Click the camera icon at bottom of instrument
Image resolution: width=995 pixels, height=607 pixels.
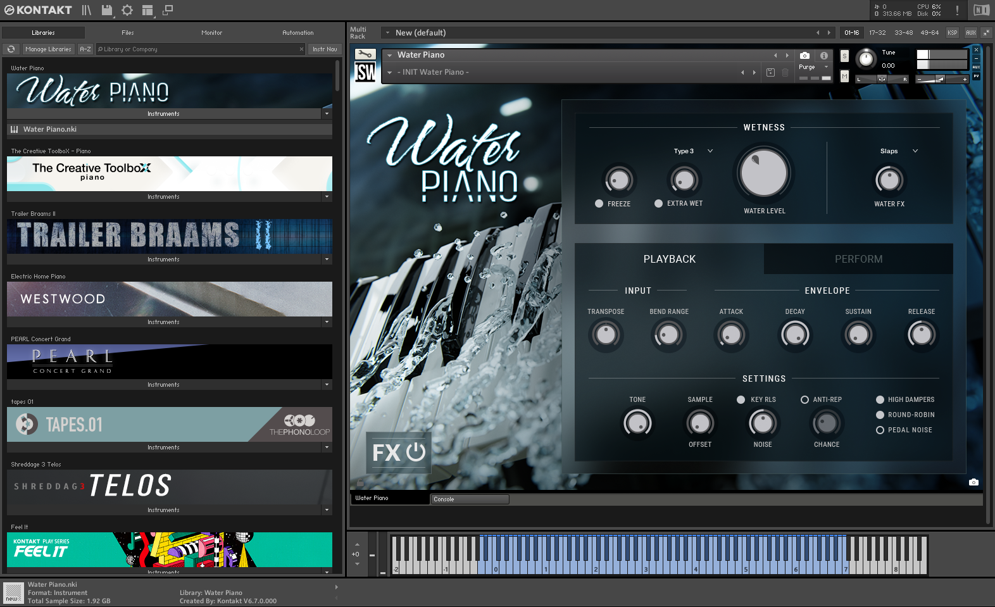pyautogui.click(x=973, y=482)
